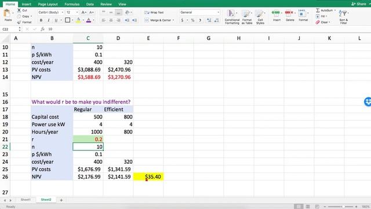Image resolution: width=371 pixels, height=209 pixels.
Task: Expand the font color dropdown arrow
Action: tap(93, 20)
